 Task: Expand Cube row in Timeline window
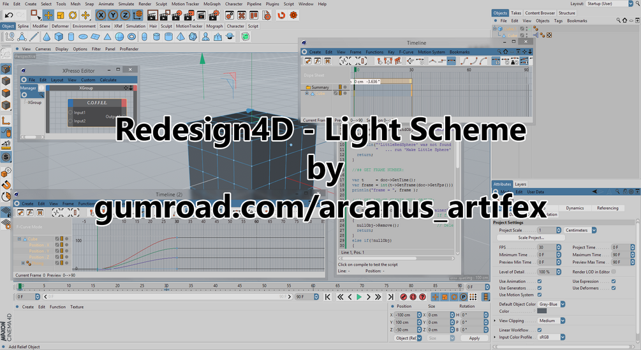[x=307, y=94]
